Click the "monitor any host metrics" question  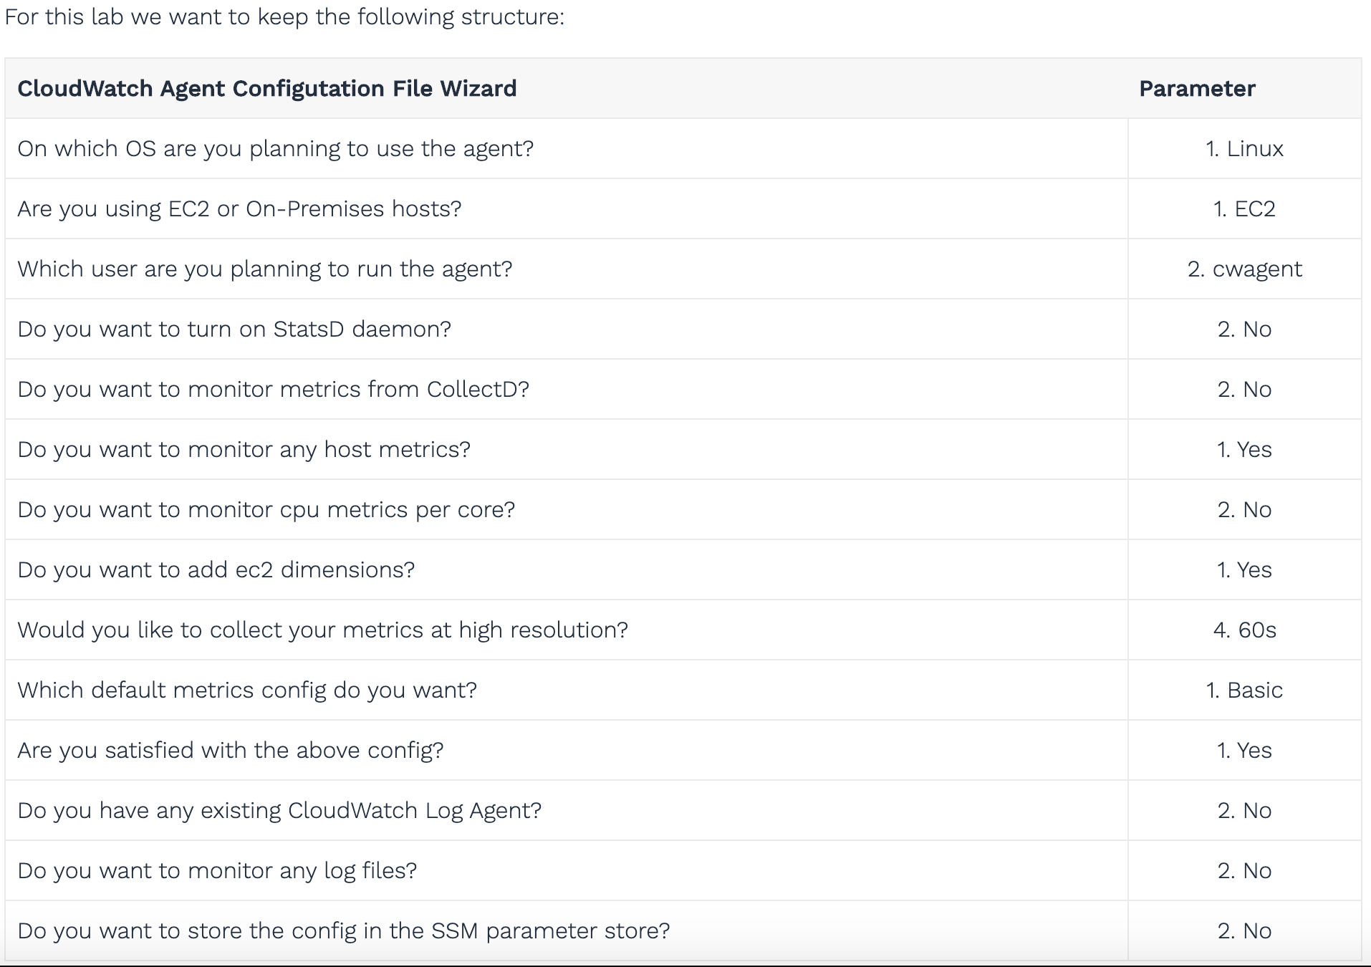pos(244,450)
